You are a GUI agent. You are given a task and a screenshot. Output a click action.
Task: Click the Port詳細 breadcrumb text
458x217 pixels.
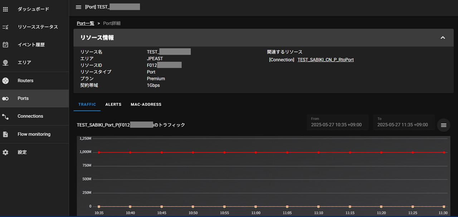click(x=112, y=23)
